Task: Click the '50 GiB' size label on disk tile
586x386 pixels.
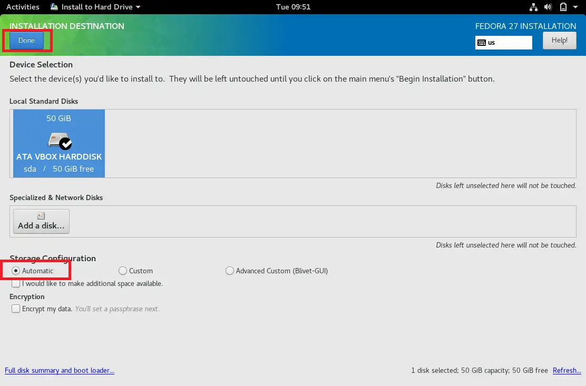Action: point(58,118)
